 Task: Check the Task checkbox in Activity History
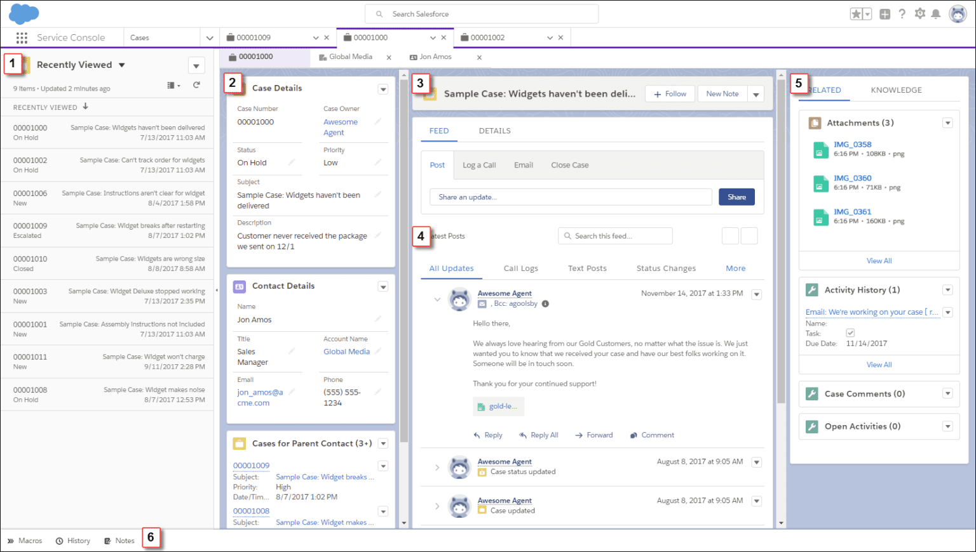850,332
